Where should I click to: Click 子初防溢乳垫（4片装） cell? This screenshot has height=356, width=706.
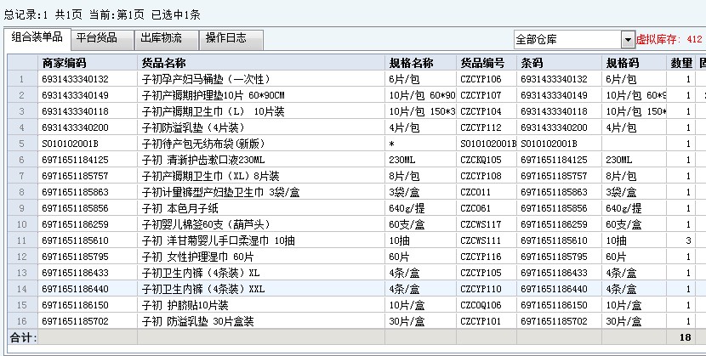[x=260, y=127]
